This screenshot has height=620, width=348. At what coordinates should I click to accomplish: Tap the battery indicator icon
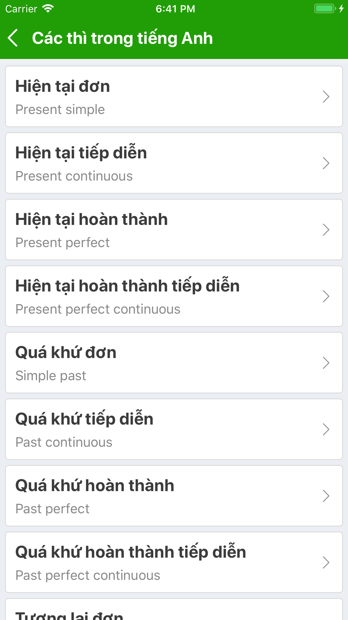325,9
